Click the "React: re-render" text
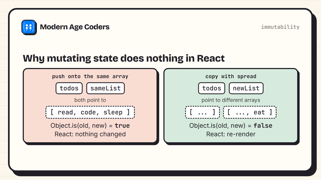This screenshot has width=321, height=180. pyautogui.click(x=231, y=134)
